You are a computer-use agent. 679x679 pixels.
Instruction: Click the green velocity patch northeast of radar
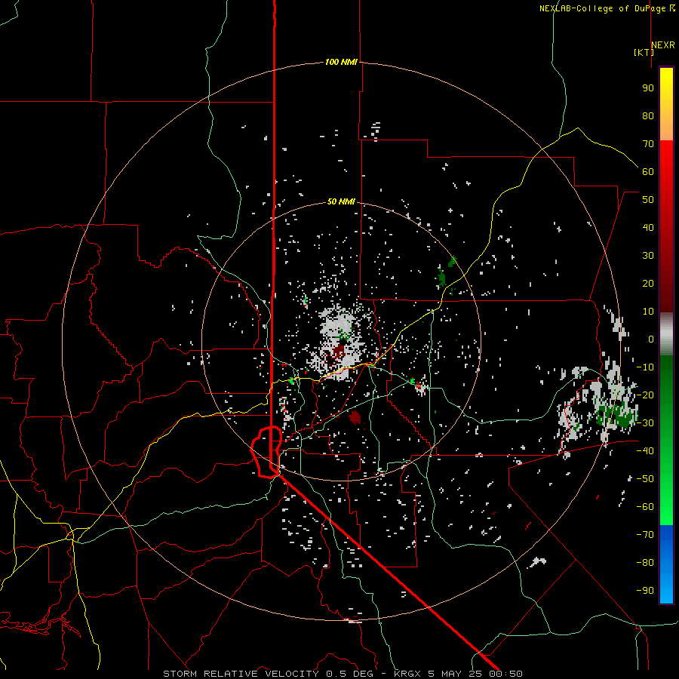tap(441, 276)
